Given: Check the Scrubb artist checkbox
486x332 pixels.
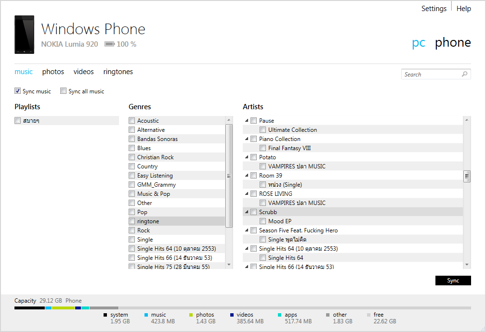Looking at the screenshot, I should click(x=253, y=212).
